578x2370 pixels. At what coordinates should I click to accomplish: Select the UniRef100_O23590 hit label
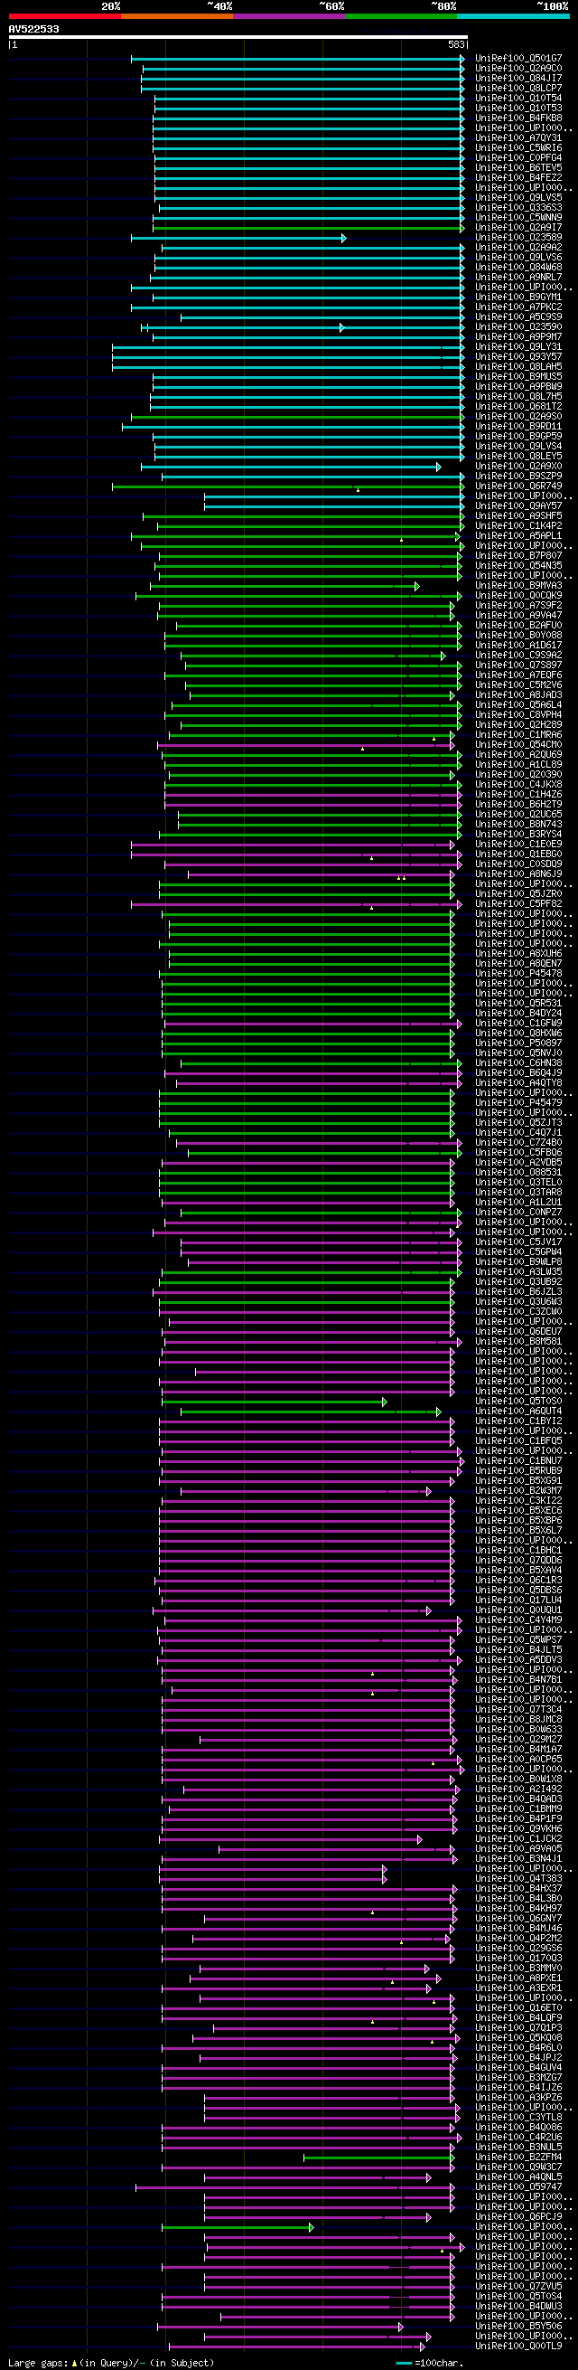519,327
